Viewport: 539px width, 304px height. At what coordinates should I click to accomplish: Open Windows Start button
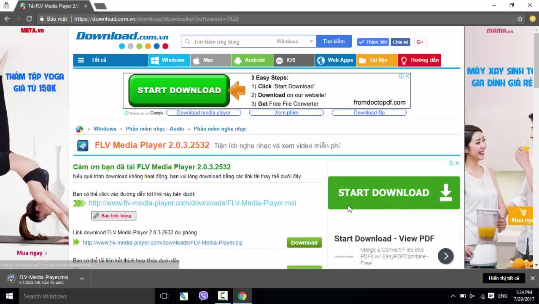pyautogui.click(x=9, y=296)
